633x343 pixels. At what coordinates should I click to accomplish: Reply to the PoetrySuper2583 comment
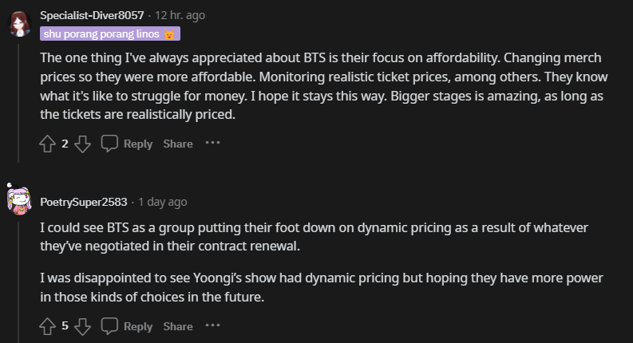(x=127, y=326)
